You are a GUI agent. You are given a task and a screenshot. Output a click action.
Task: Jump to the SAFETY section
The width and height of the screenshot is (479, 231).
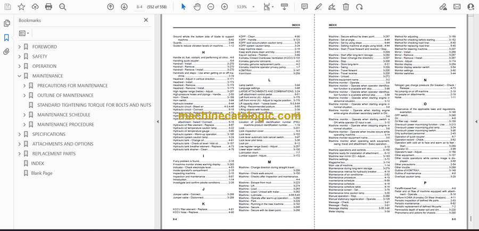point(40,56)
